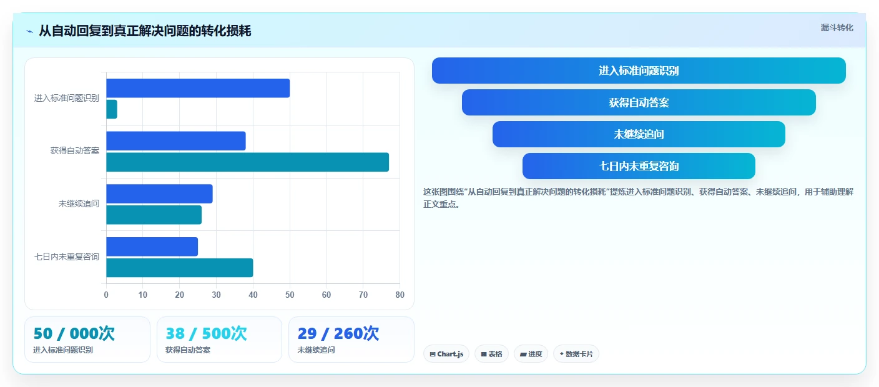The height and width of the screenshot is (387, 879).
Task: Click the blue bar for 获得自动答案
Action: (x=176, y=141)
